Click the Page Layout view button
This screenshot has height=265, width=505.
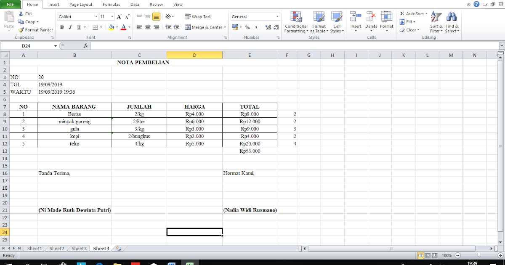[x=427, y=255]
